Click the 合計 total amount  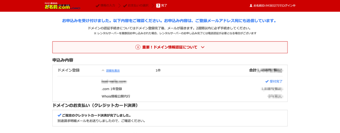(266, 70)
